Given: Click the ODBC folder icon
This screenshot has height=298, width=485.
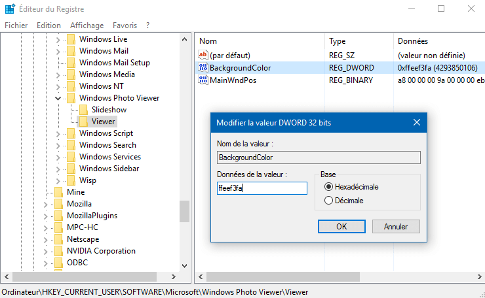Looking at the screenshot, I should [x=59, y=263].
